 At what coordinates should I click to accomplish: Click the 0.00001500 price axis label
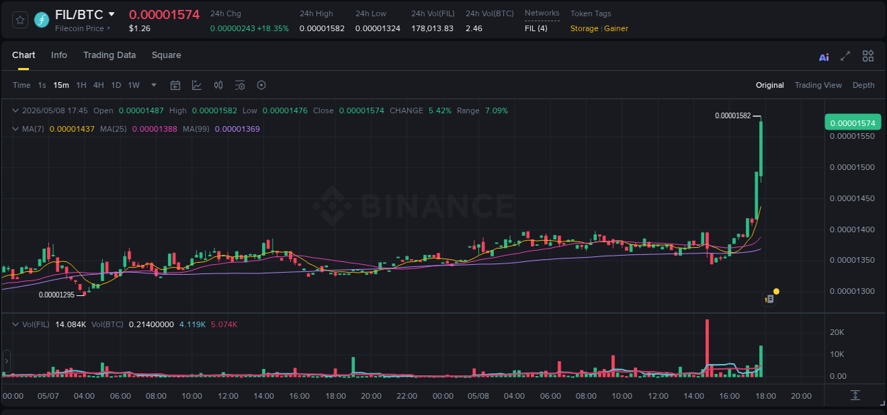pyautogui.click(x=852, y=167)
